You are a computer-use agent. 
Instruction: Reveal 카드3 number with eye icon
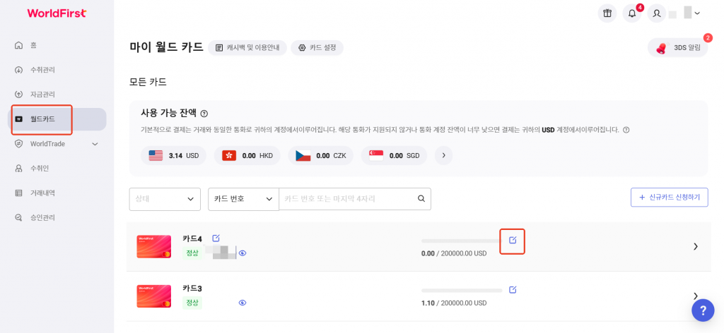(243, 303)
